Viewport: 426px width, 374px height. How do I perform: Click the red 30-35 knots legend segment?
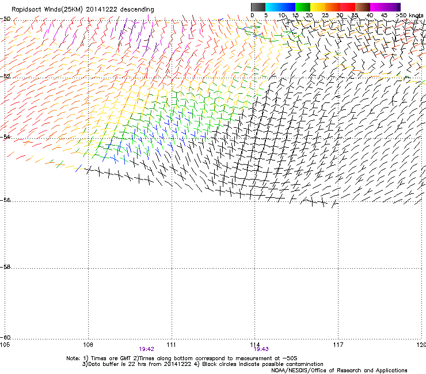click(x=348, y=7)
